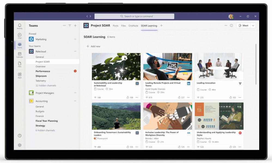This screenshot has height=163, width=272.
Task: Click the search or command box
Action: pyautogui.click(x=134, y=16)
